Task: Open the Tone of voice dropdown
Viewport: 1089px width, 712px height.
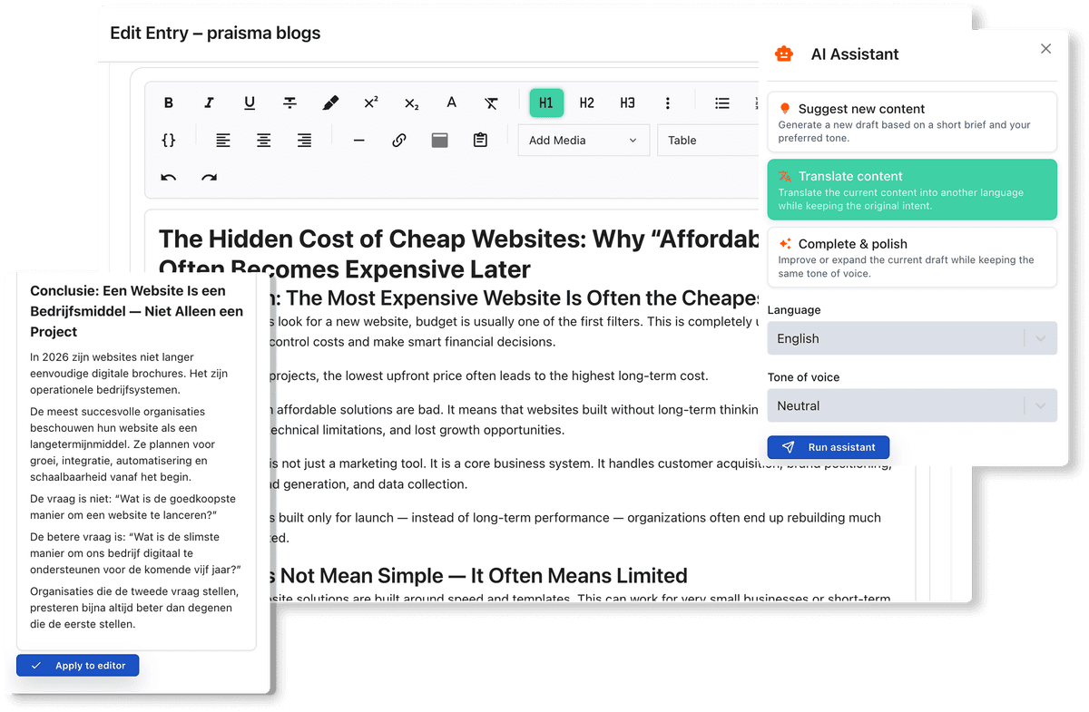Action: tap(911, 405)
